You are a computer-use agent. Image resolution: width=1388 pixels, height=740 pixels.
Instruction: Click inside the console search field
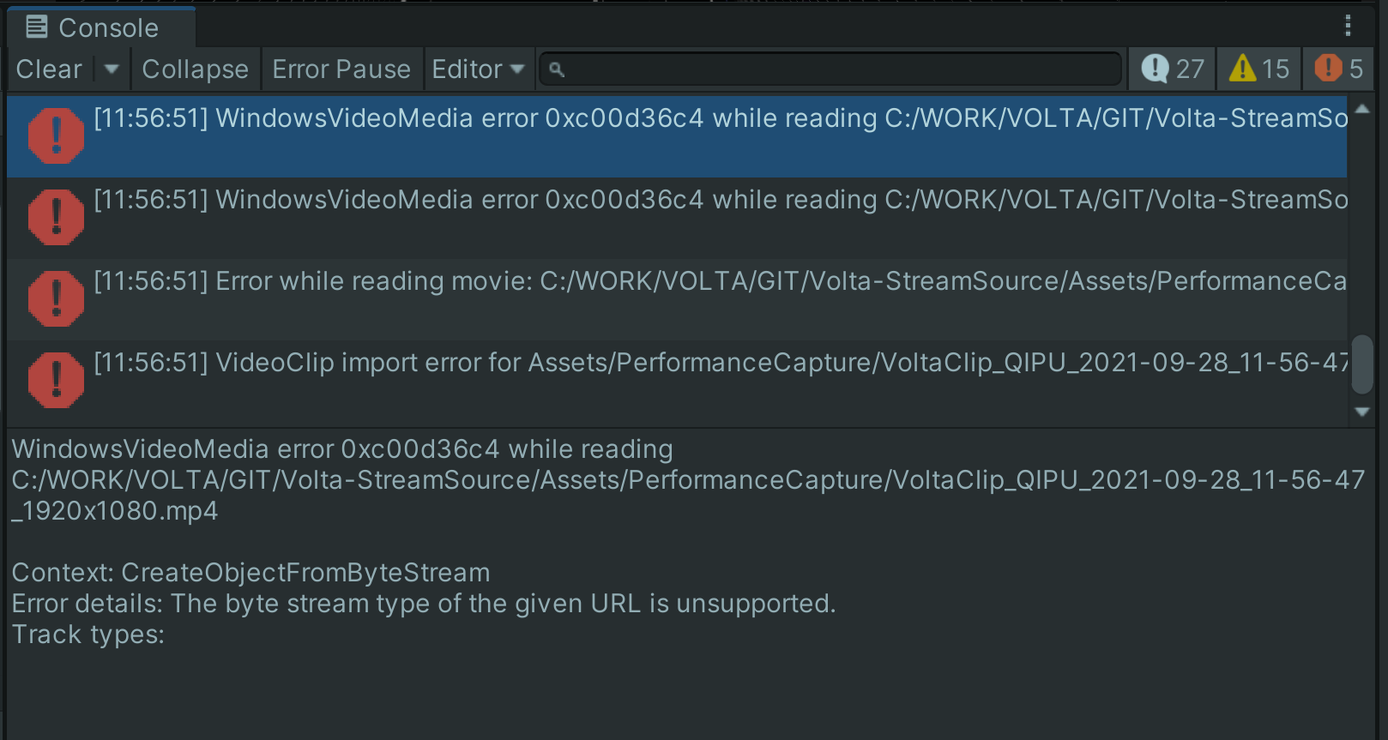[830, 69]
